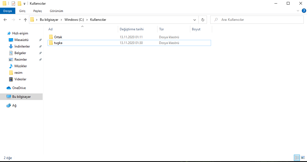The height and width of the screenshot is (162, 307).
Task: Click the folder icon in the title bar
Action: (x=4, y=4)
